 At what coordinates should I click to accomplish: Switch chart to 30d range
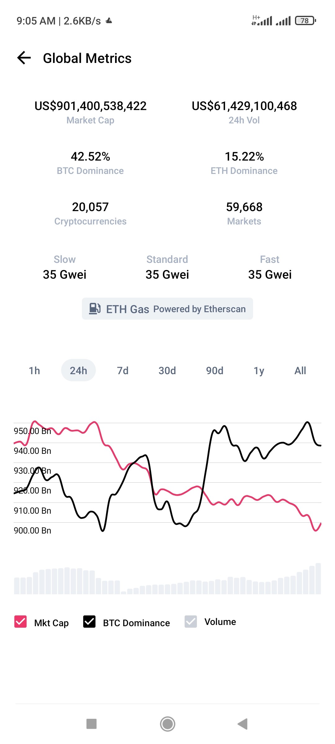(x=167, y=370)
